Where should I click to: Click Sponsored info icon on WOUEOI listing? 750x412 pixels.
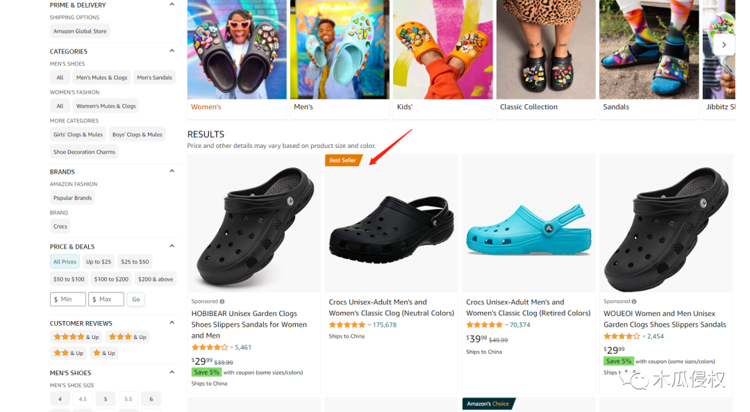(x=635, y=302)
